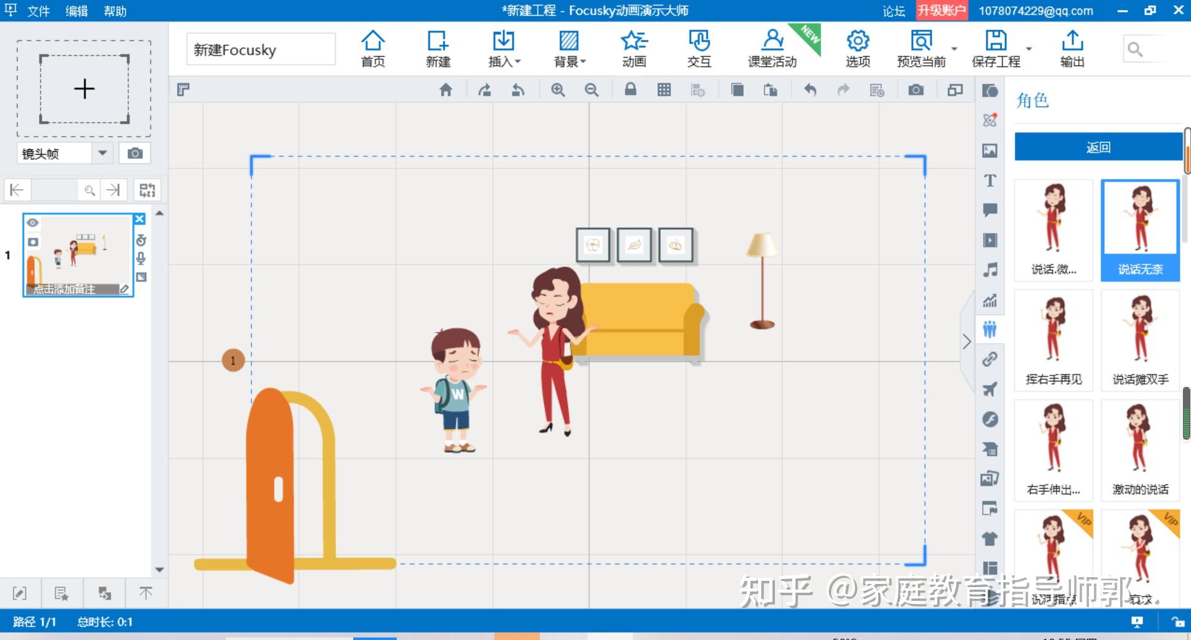Click the redo arrow icon
1191x640 pixels.
click(x=843, y=90)
